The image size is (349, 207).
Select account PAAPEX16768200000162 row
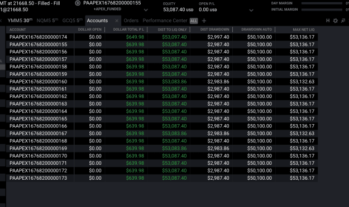pyautogui.click(x=162, y=96)
